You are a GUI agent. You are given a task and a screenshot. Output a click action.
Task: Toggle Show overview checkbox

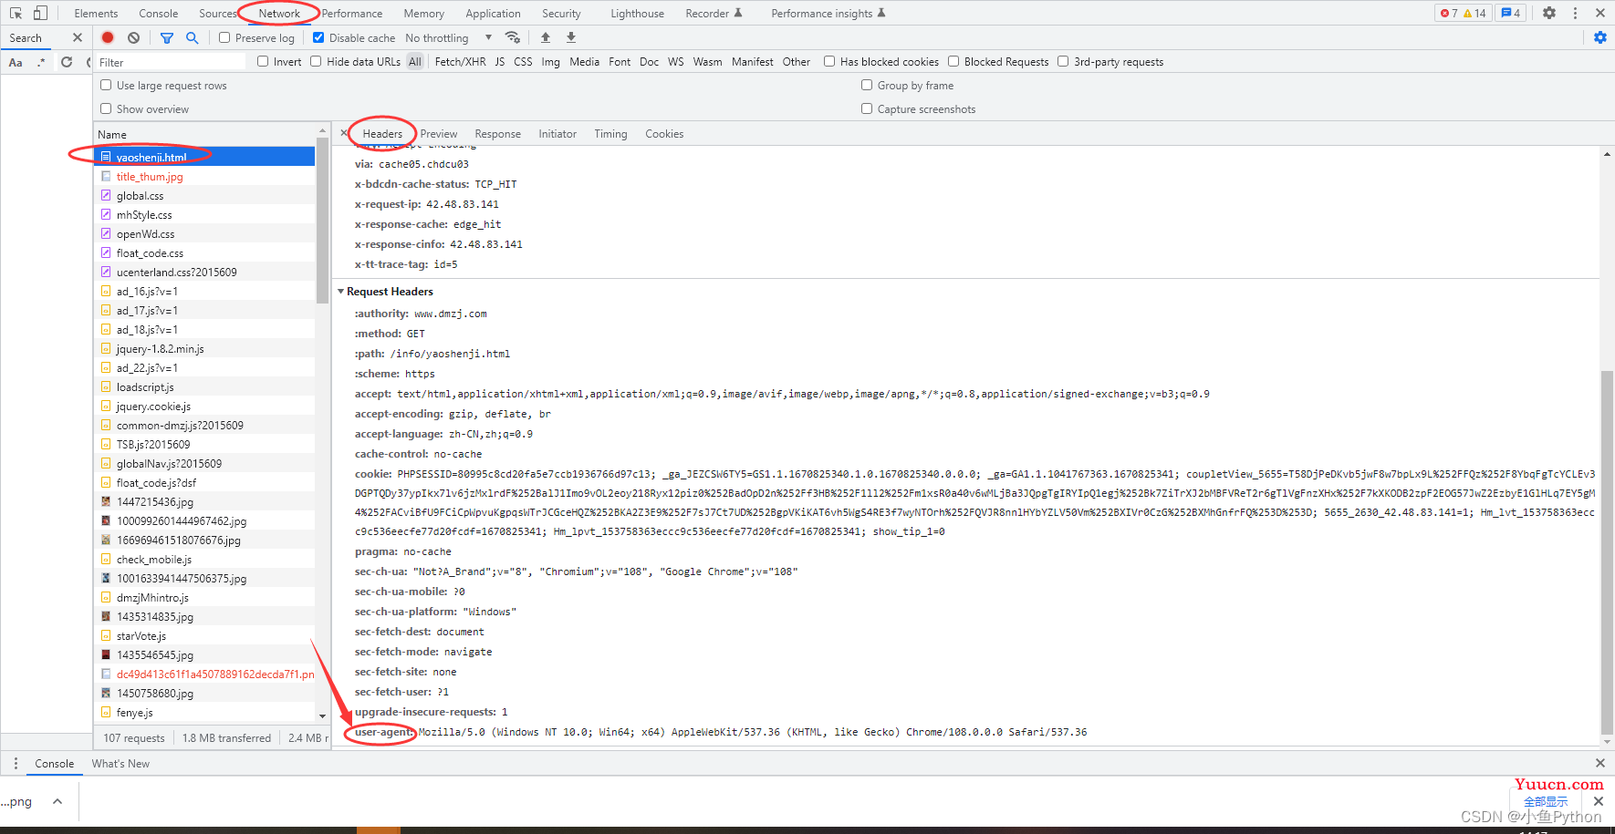106,108
